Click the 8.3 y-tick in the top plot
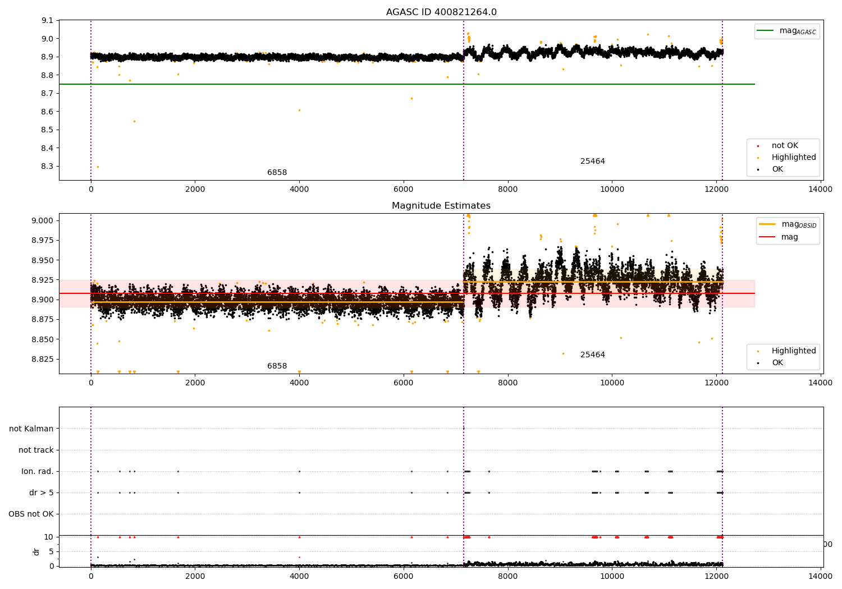 [x=48, y=167]
